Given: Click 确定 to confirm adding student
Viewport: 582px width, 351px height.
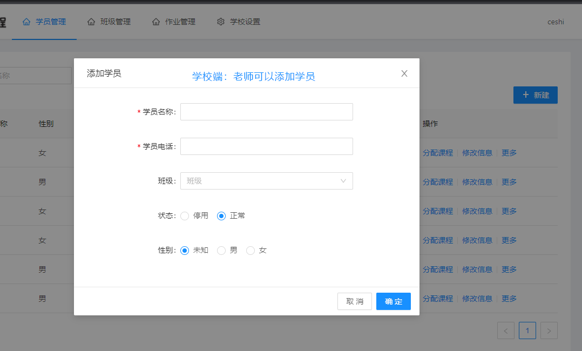Looking at the screenshot, I should pos(394,301).
